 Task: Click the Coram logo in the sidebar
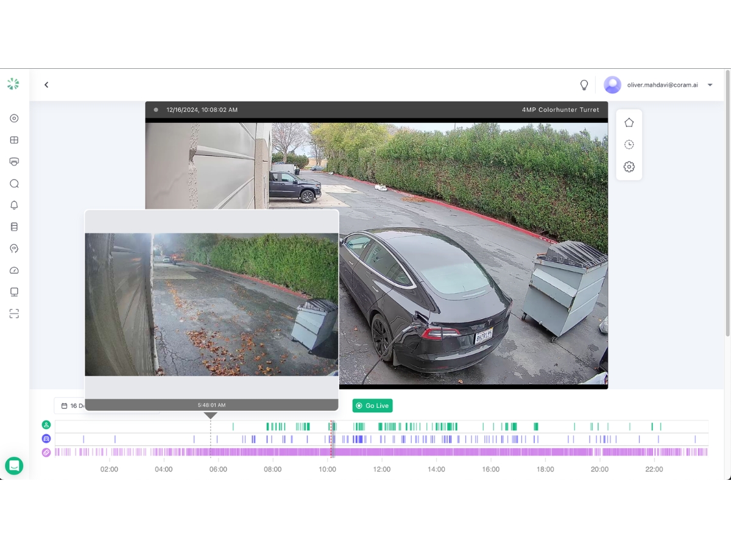point(13,84)
